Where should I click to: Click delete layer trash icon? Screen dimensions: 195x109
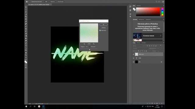coord(162,103)
